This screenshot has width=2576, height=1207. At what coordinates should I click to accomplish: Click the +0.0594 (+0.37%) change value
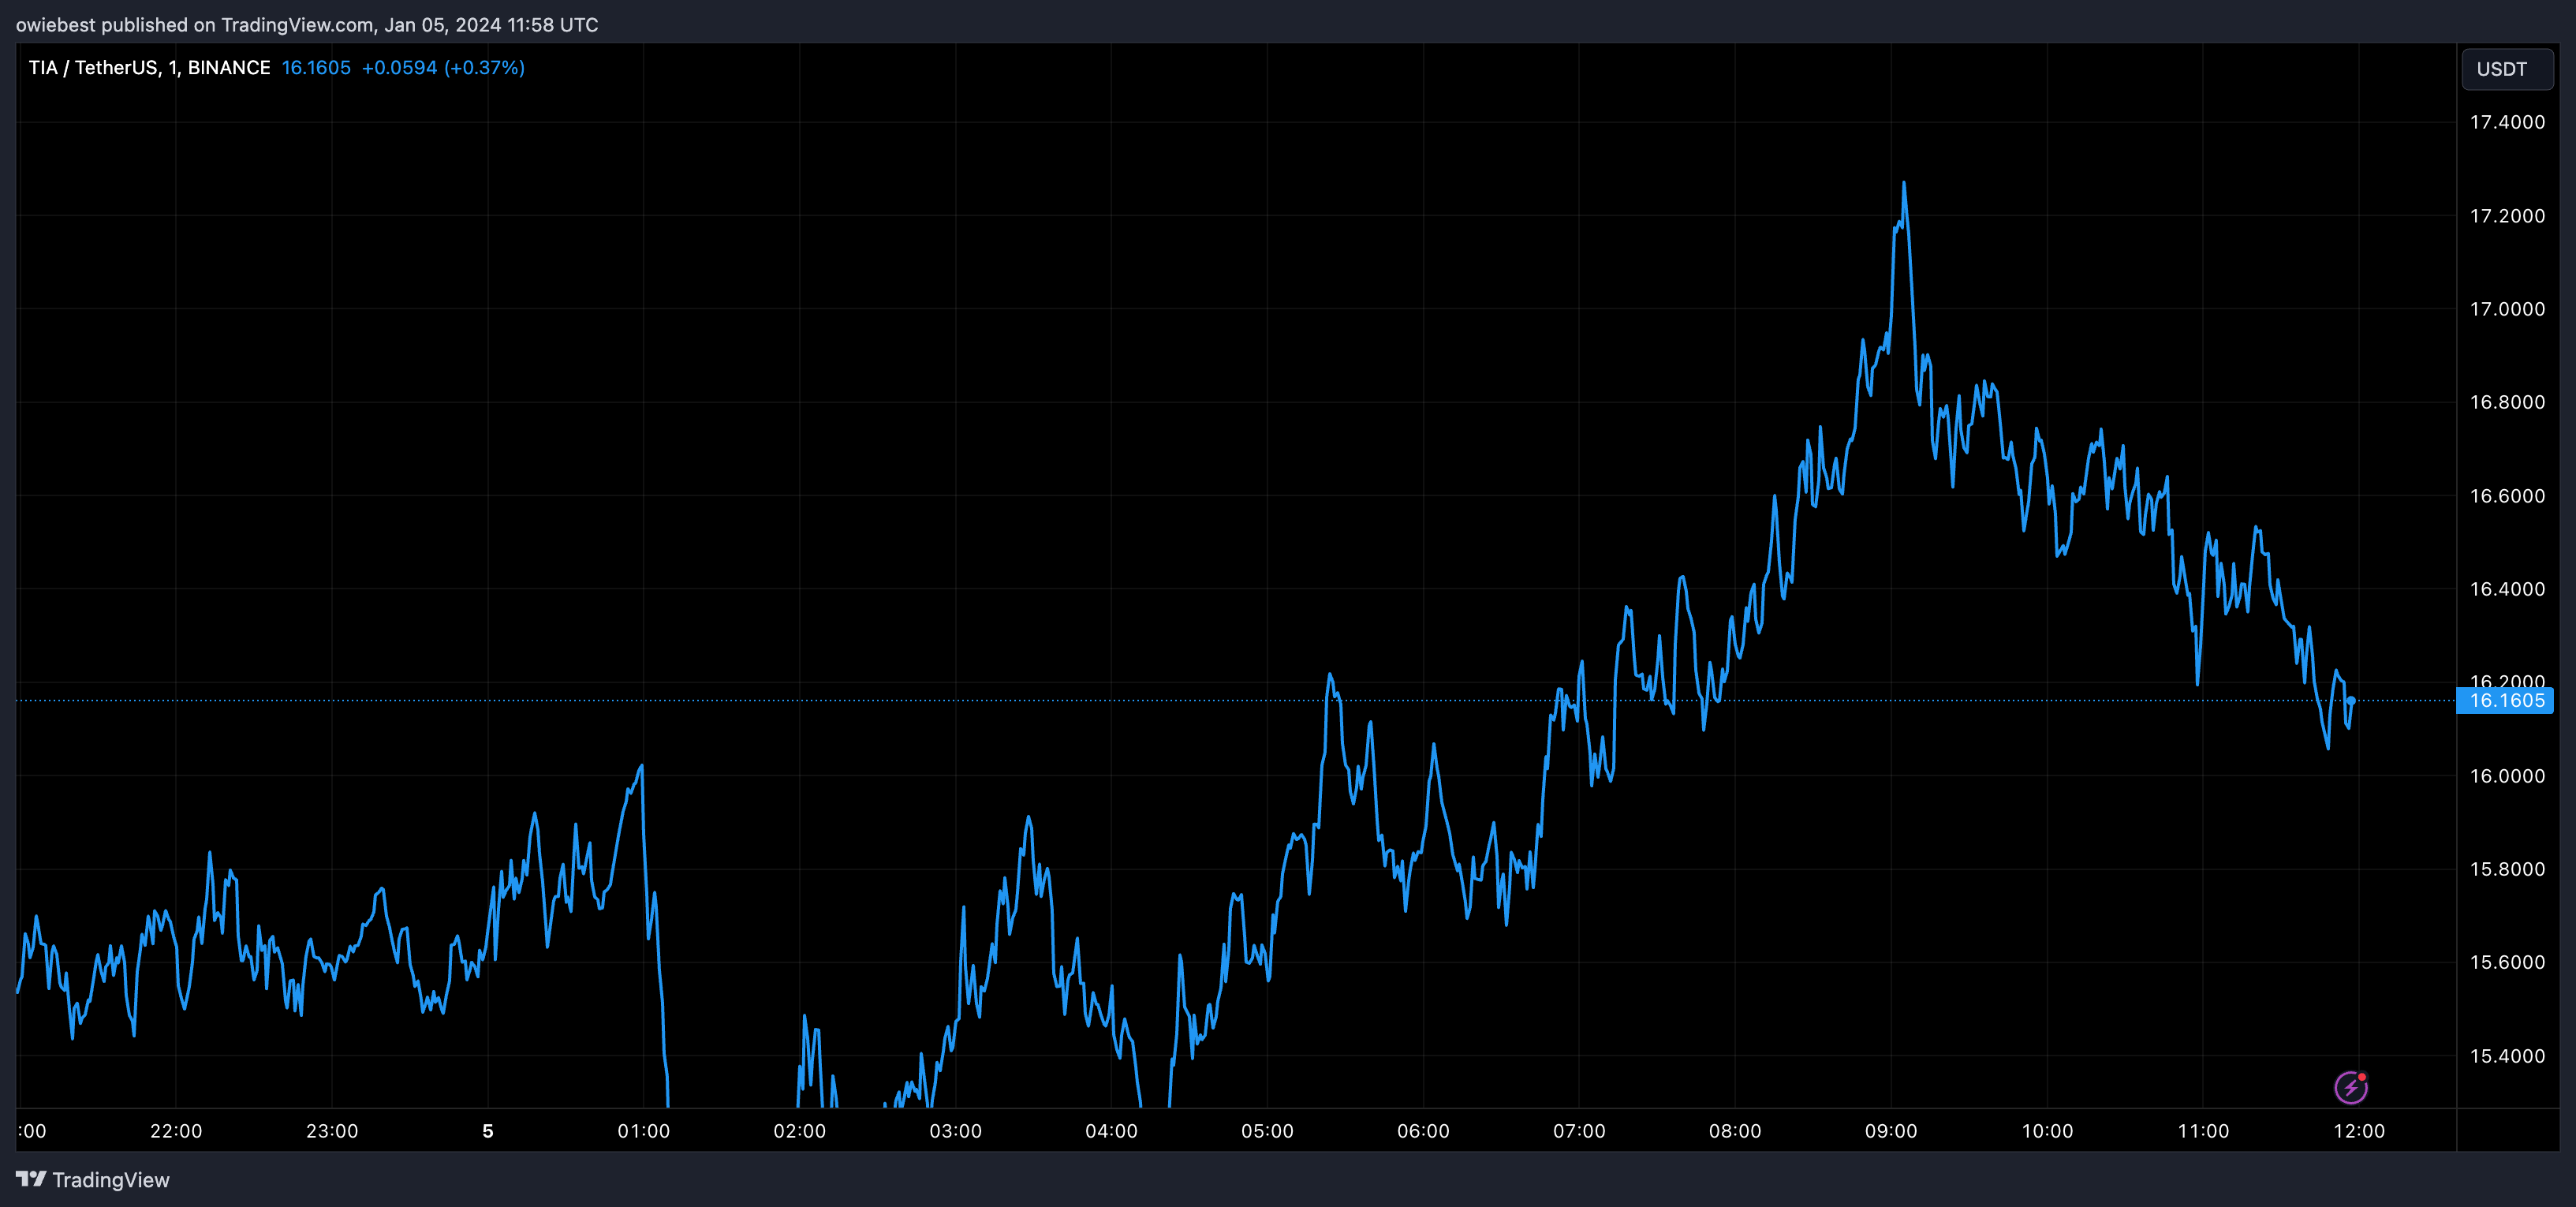[x=443, y=67]
